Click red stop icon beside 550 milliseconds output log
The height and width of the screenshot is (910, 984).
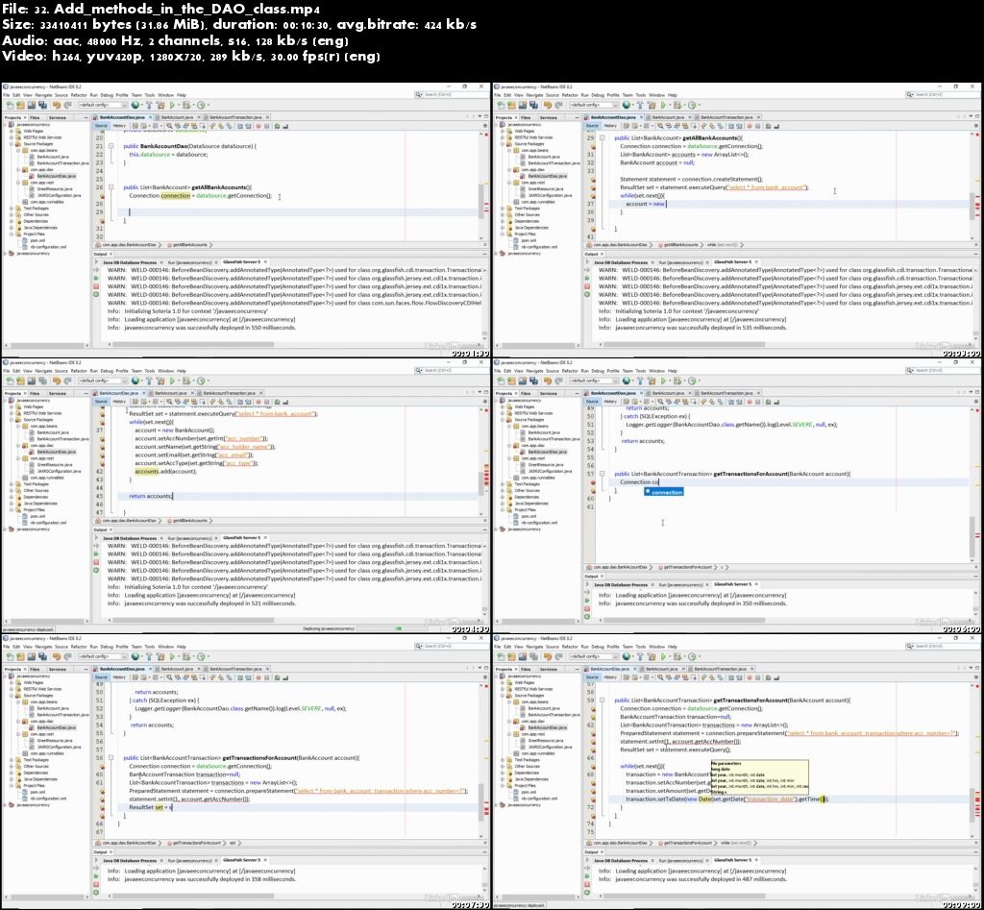pyautogui.click(x=96, y=287)
